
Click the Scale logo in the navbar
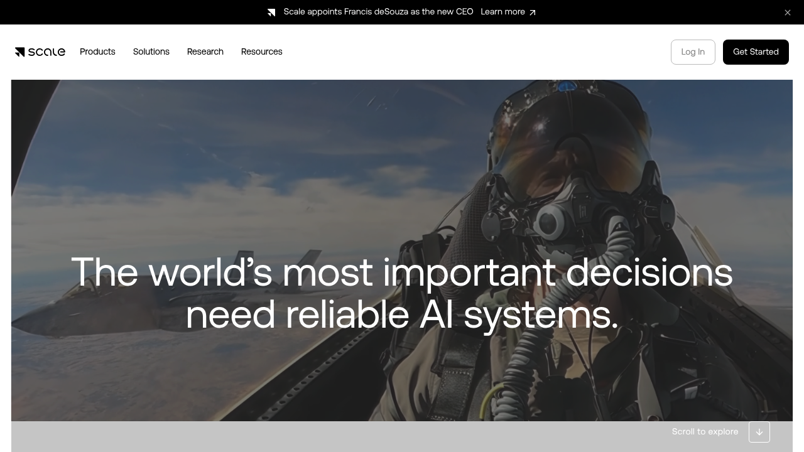40,52
